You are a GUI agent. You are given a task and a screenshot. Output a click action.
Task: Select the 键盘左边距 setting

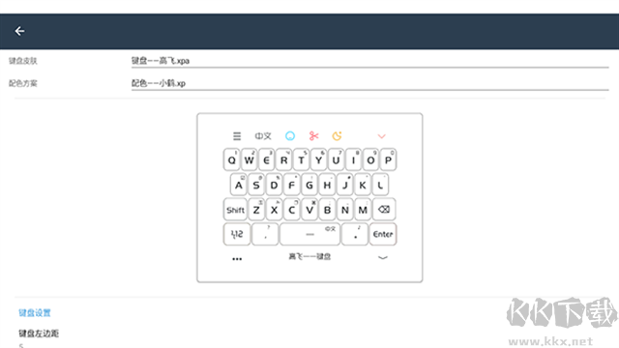39,333
